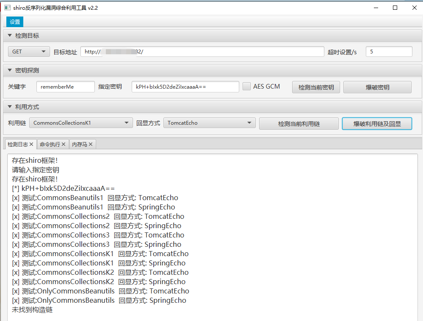The image size is (423, 321).
Task: Click the app icon in title bar
Action: coord(7,8)
